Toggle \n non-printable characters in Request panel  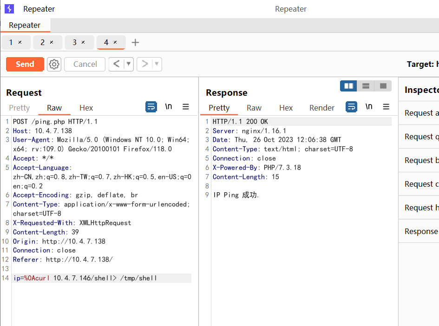pos(168,107)
